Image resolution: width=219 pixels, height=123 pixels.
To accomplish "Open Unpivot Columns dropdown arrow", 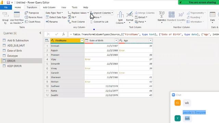I will (112, 13).
